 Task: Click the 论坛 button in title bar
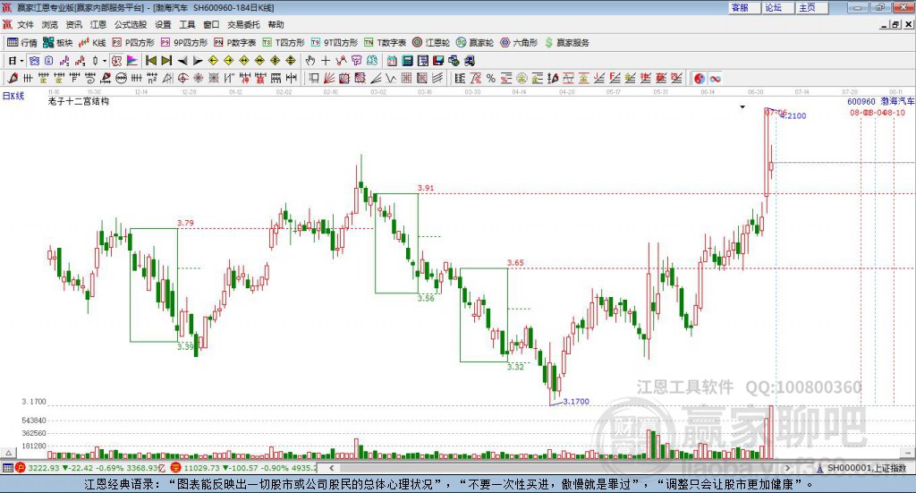pyautogui.click(x=777, y=7)
